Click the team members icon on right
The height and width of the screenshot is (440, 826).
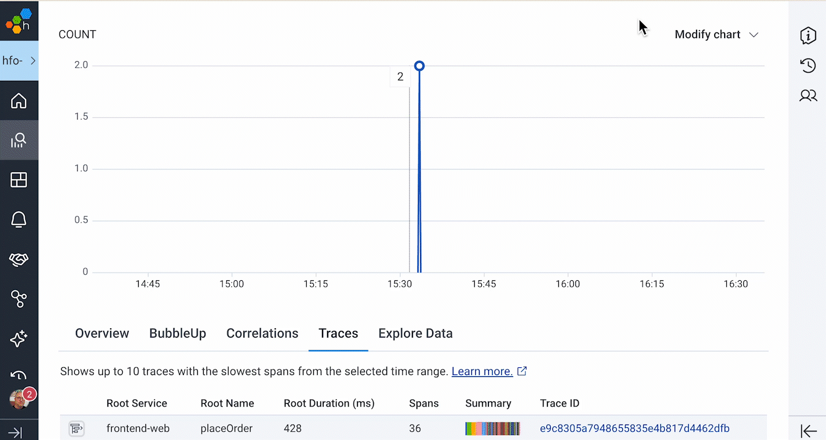808,95
